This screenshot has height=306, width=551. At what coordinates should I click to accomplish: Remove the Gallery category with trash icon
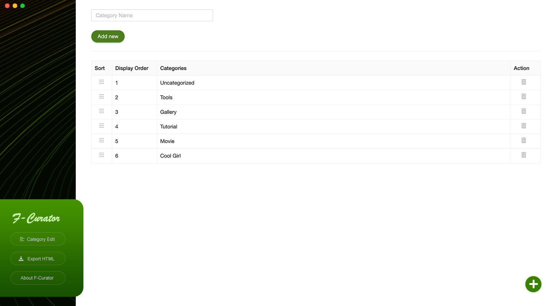(x=523, y=111)
